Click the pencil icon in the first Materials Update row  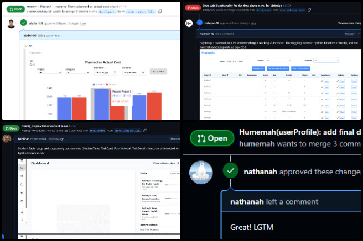pos(338,81)
